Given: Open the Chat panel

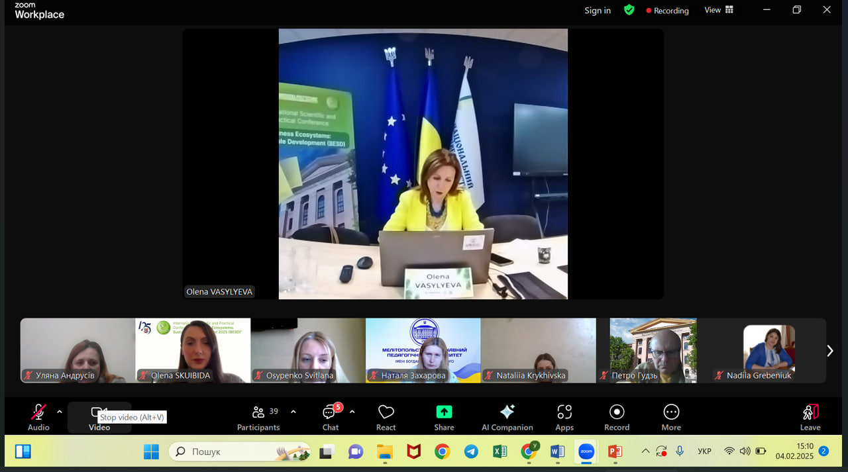Looking at the screenshot, I should tap(330, 417).
